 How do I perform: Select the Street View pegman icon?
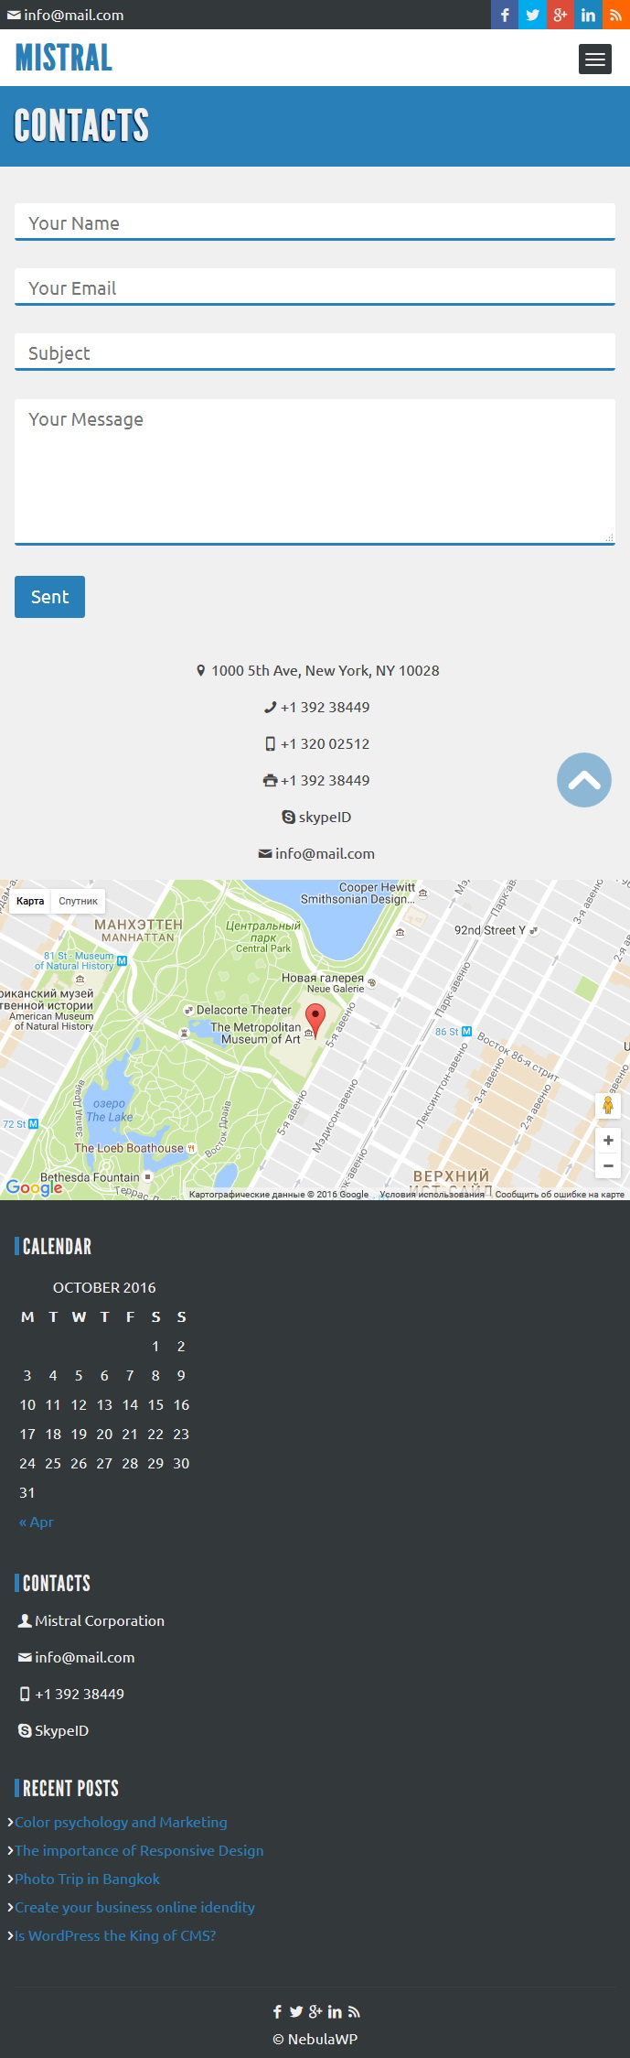[x=608, y=1106]
